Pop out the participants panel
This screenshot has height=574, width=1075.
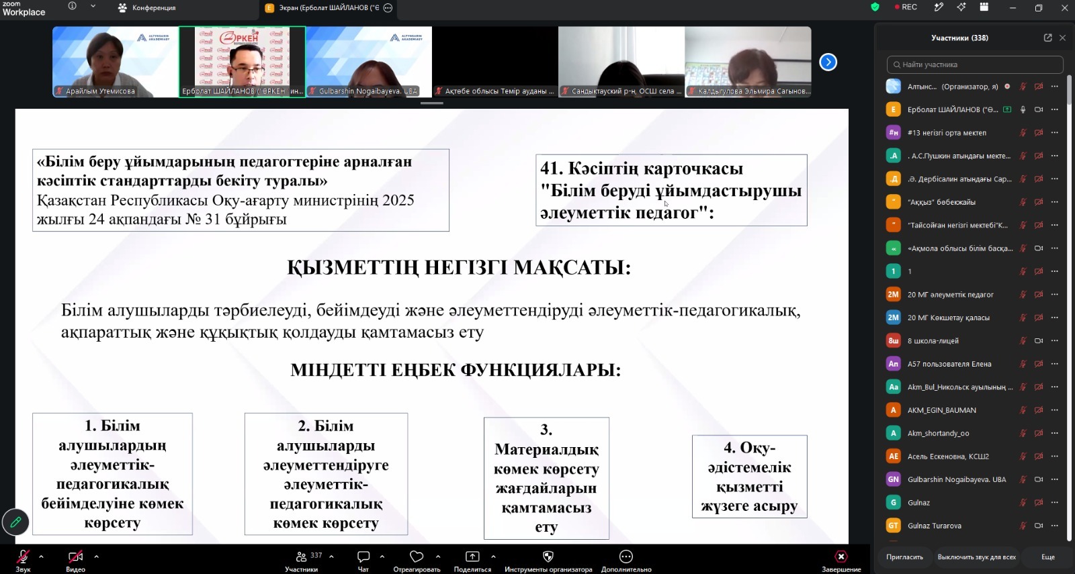coord(1047,38)
